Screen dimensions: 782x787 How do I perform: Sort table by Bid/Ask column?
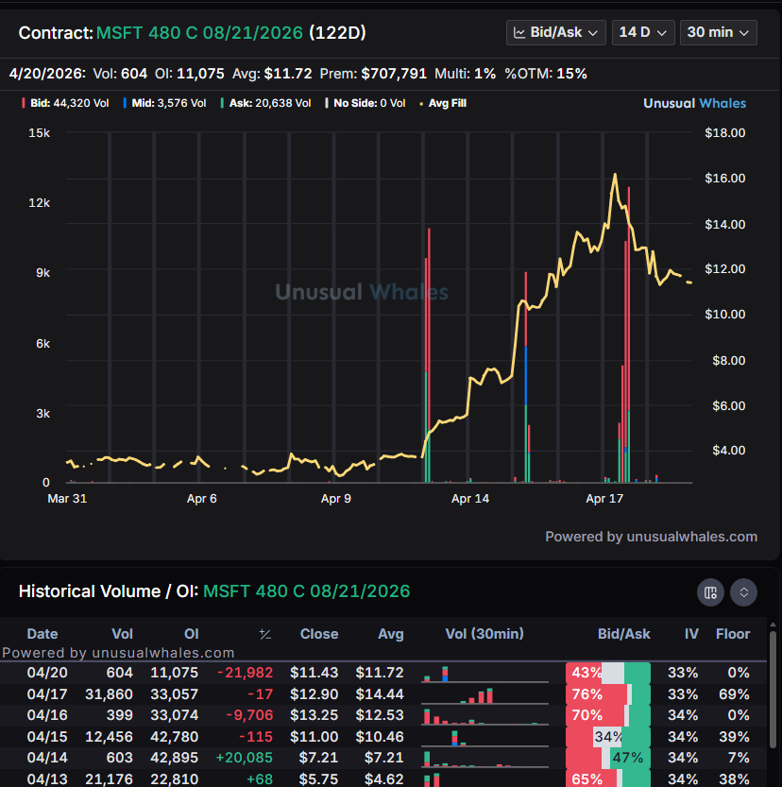(623, 634)
